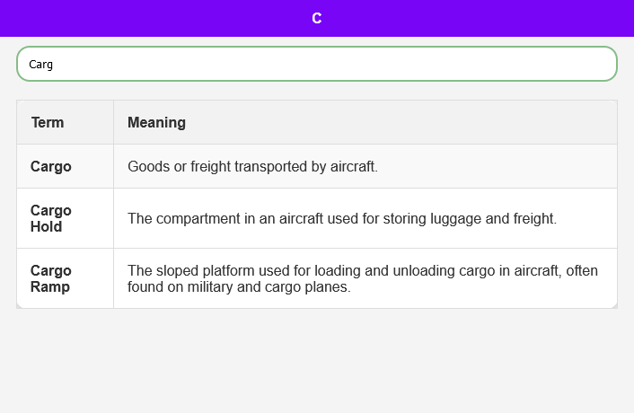This screenshot has width=634, height=413.
Task: Click the "Goods or freight transported" definition
Action: click(252, 166)
